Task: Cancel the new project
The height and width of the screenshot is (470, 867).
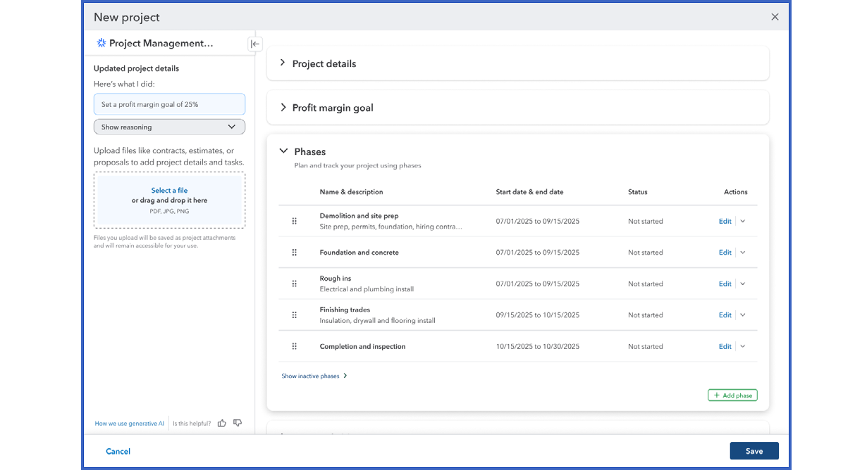Action: (118, 452)
